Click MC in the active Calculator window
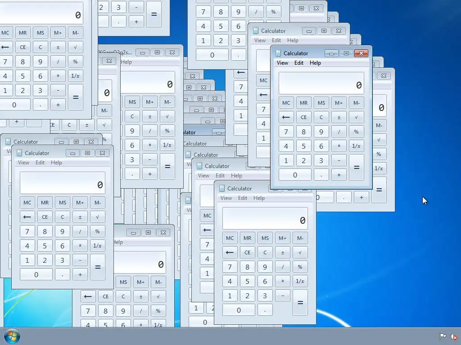The height and width of the screenshot is (345, 461). [x=286, y=103]
